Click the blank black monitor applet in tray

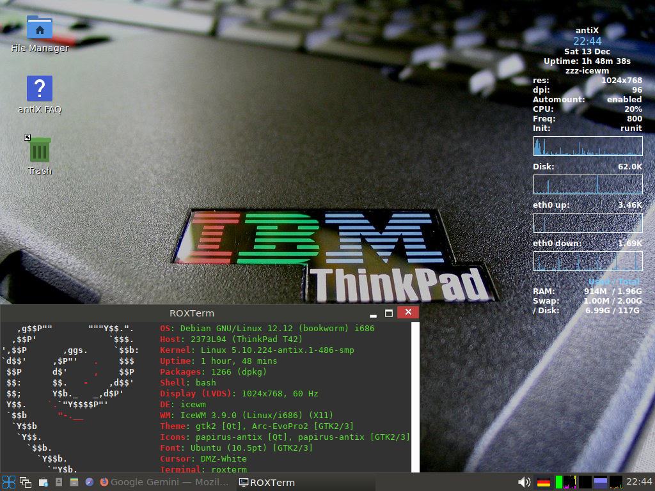585,482
